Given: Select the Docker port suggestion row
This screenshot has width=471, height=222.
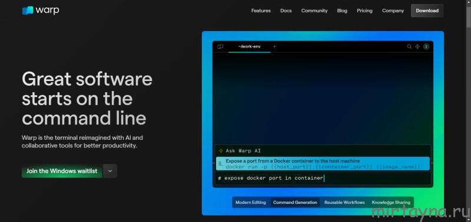Looking at the screenshot, I should (323, 164).
